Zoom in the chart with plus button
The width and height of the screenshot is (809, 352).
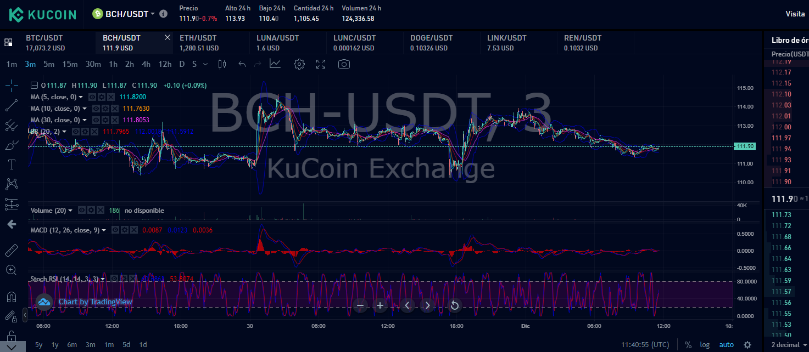tap(380, 305)
